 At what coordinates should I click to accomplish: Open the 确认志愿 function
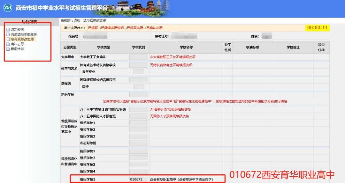point(17,44)
